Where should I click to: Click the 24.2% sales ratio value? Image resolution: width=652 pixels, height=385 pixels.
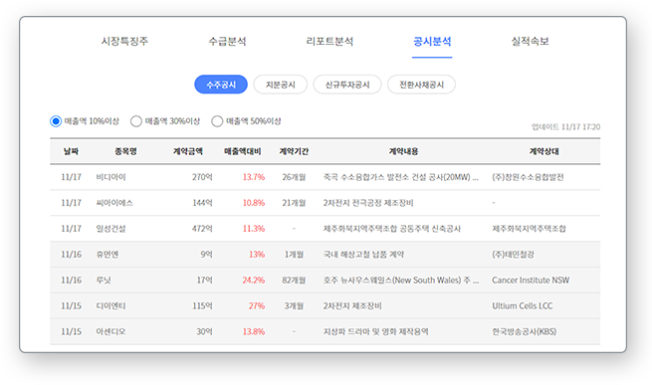pyautogui.click(x=254, y=281)
